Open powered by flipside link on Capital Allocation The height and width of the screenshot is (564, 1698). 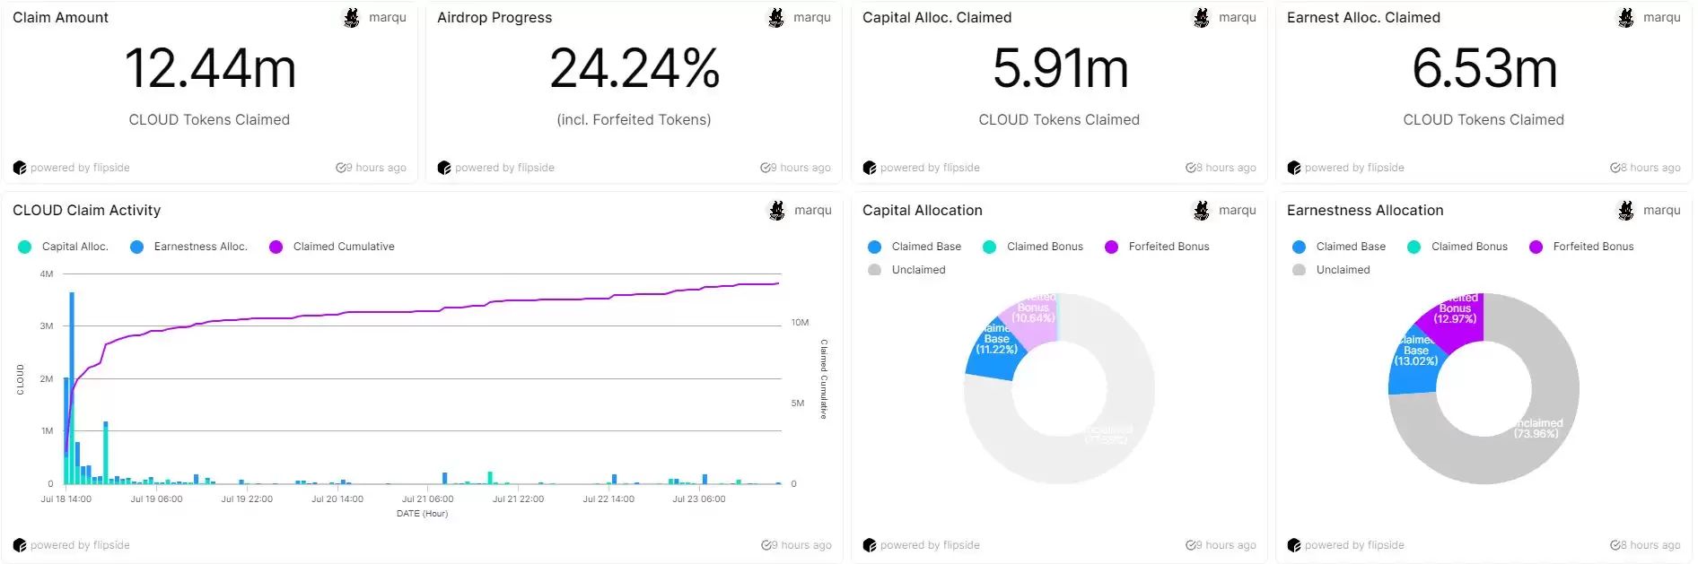coord(929,545)
